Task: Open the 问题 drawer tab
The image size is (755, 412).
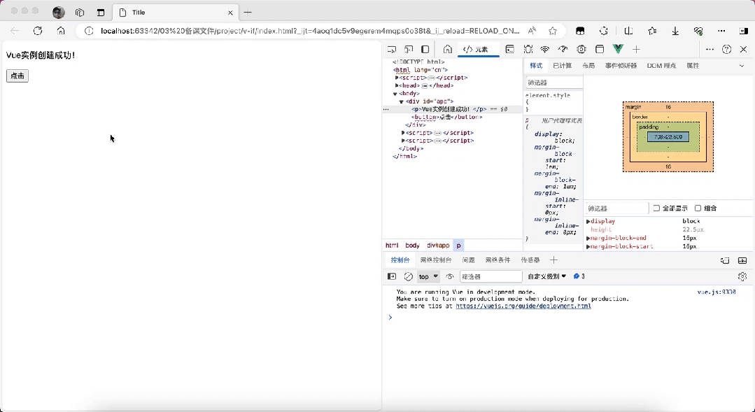Action: [x=469, y=260]
